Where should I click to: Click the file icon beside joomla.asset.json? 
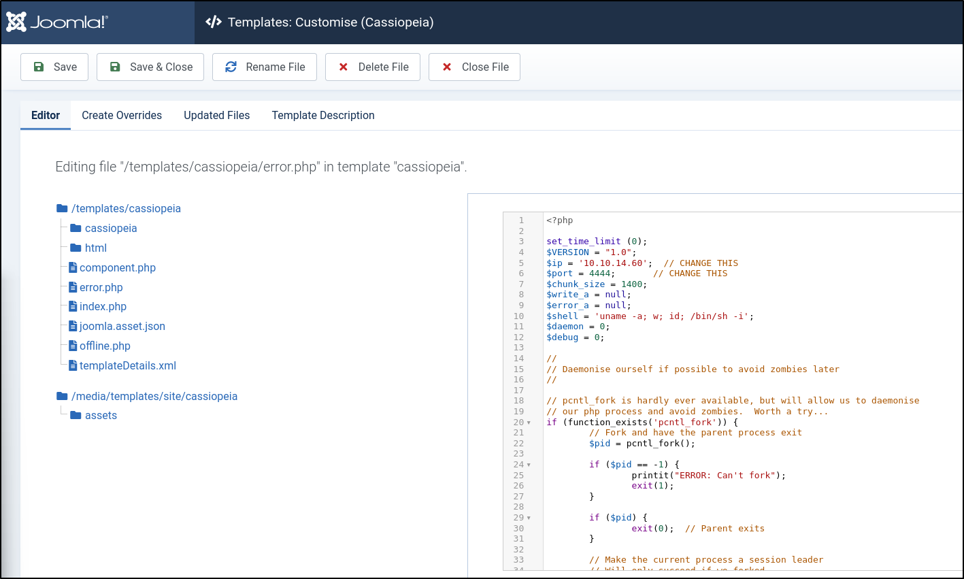[73, 326]
